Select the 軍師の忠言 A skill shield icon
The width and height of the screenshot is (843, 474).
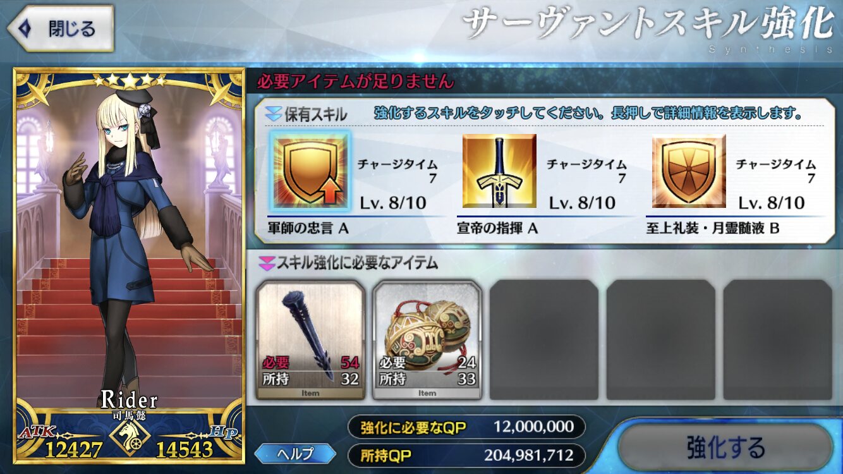[310, 171]
